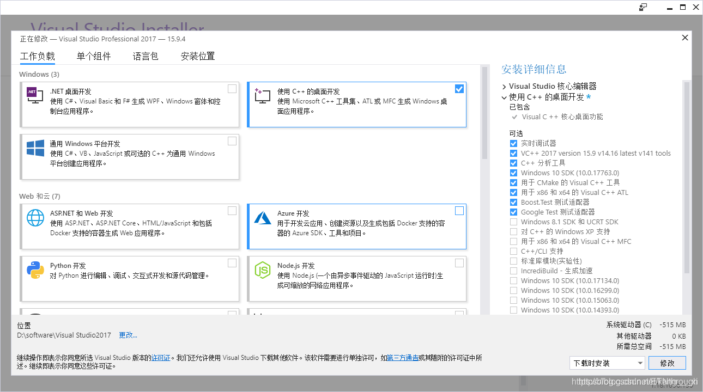Uncheck Windows 10 SDK (10.0.17763.0)
The height and width of the screenshot is (392, 703).
pos(513,173)
